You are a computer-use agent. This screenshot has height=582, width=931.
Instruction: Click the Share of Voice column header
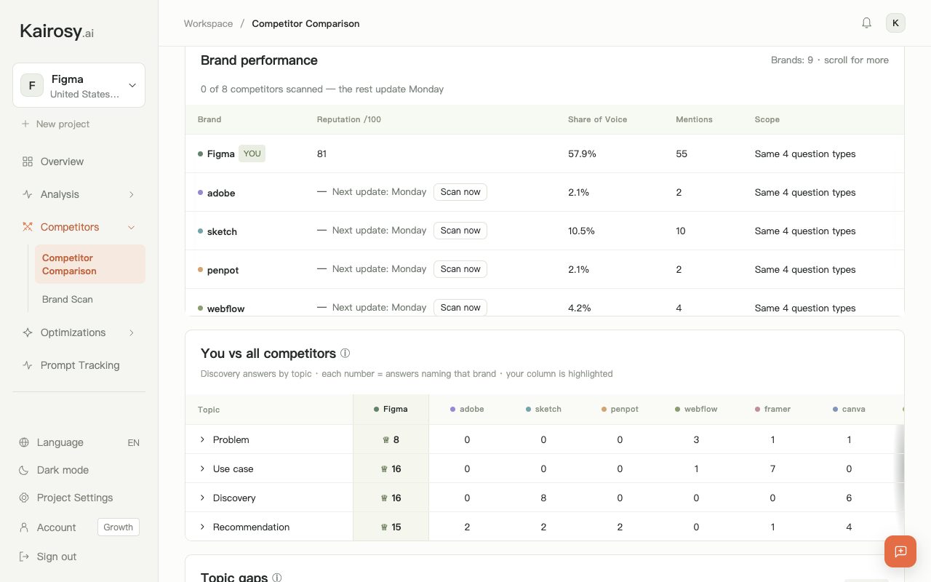tap(597, 119)
